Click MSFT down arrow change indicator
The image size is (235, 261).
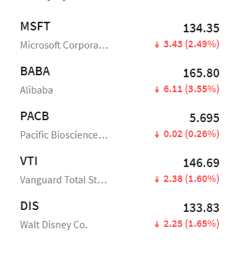(x=157, y=44)
